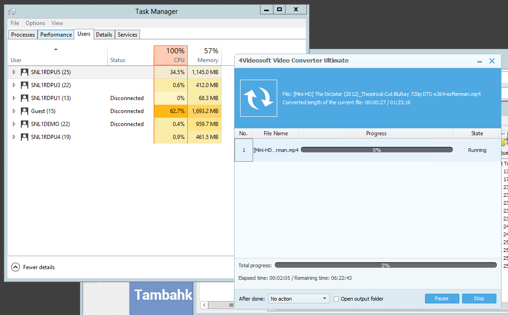Viewport: 508px width, 315px height.
Task: Click scroll left arrow in background window
Action: point(204,305)
